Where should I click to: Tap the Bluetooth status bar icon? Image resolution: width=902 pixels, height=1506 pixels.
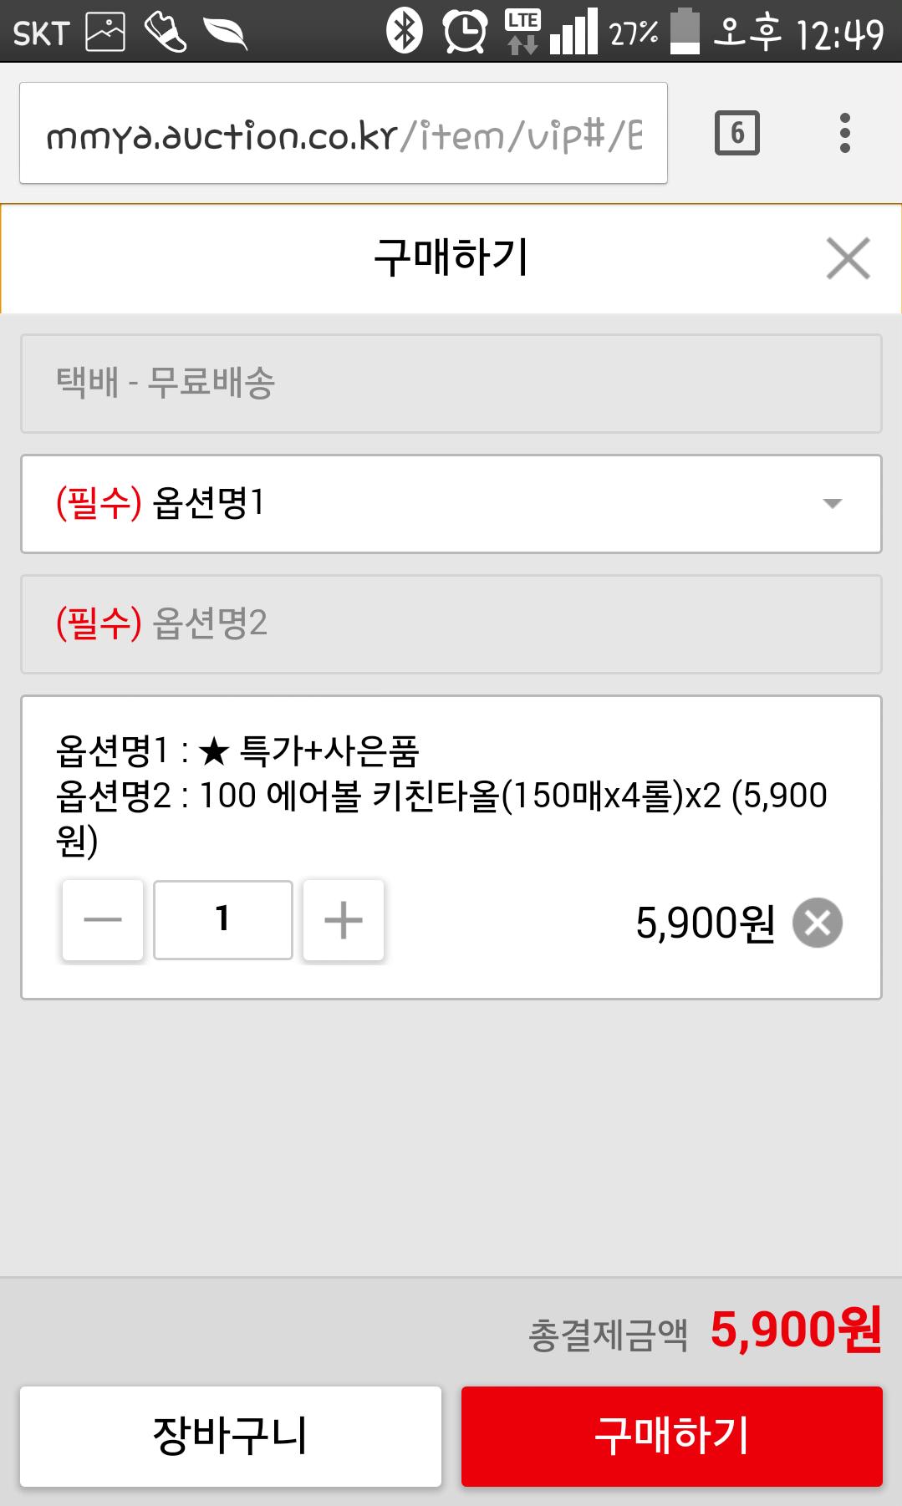[x=405, y=32]
